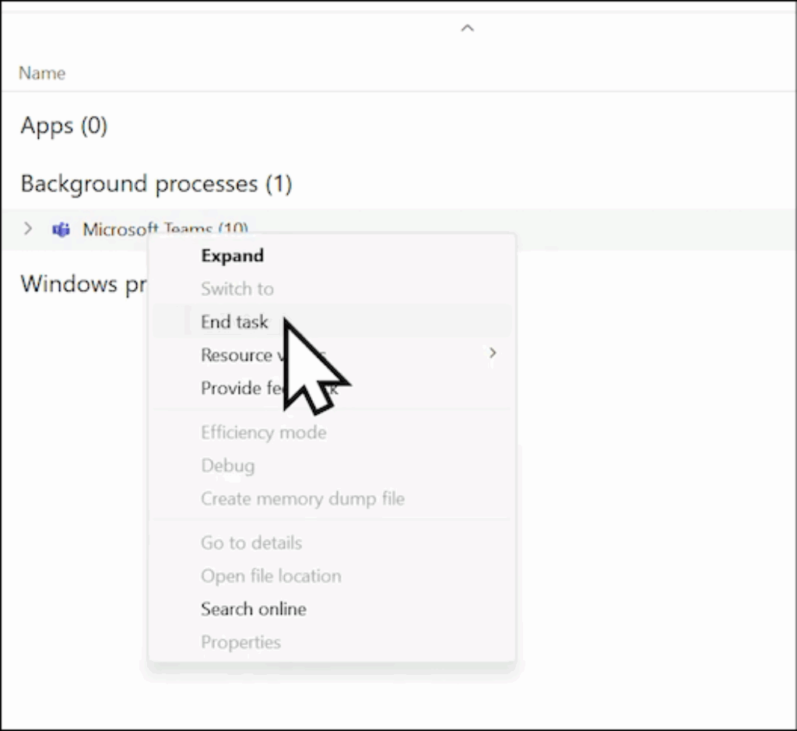797x731 pixels.
Task: Select the Apps (0) group heading
Action: click(64, 125)
